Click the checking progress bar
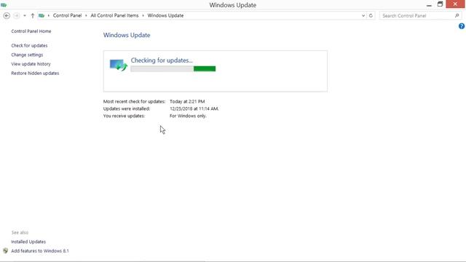The height and width of the screenshot is (262, 466). pyautogui.click(x=173, y=69)
